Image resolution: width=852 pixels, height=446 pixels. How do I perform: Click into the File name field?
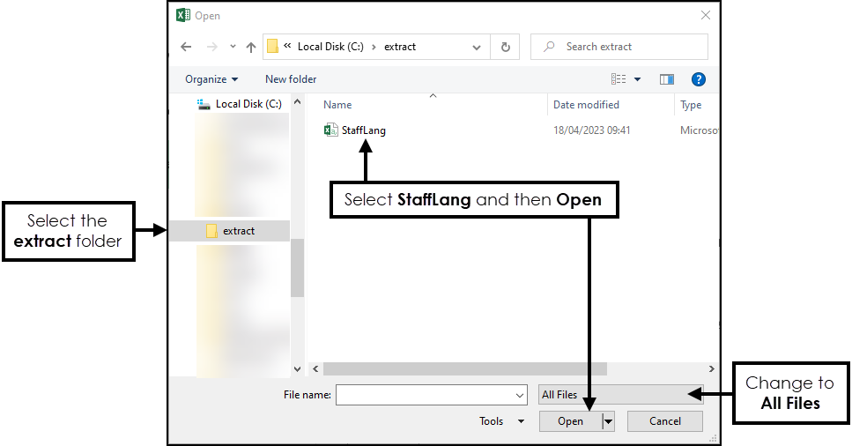(x=425, y=395)
